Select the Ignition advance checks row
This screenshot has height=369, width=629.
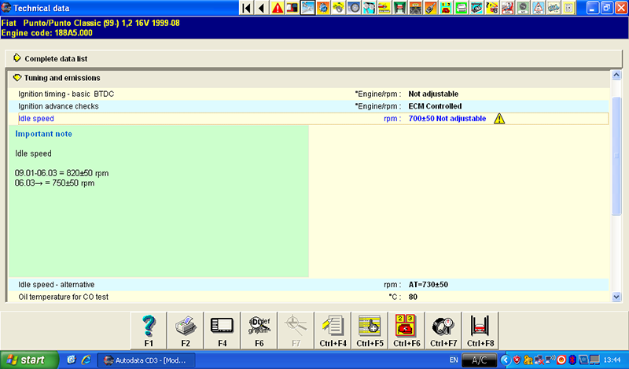pos(58,106)
